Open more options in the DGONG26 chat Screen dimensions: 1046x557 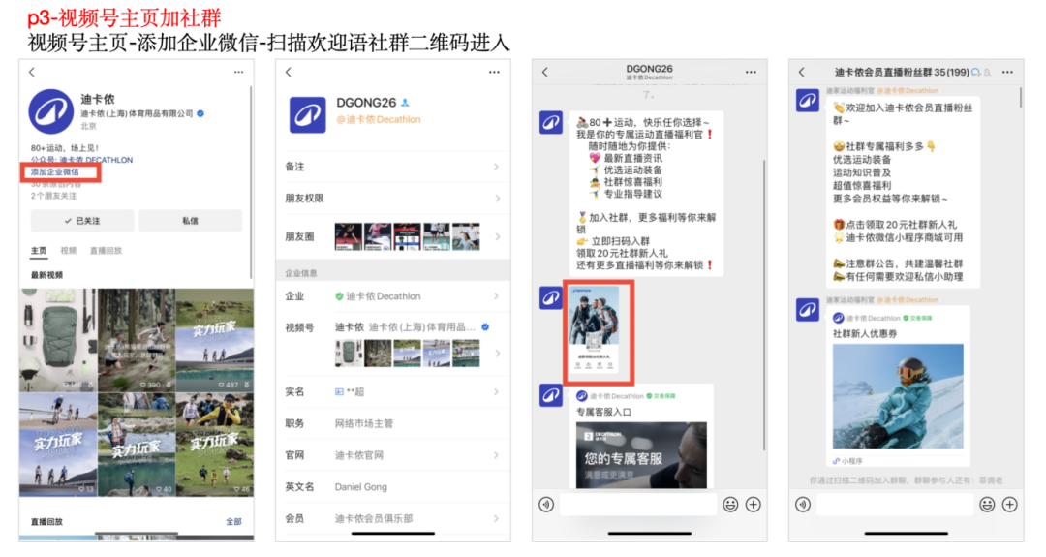[751, 72]
